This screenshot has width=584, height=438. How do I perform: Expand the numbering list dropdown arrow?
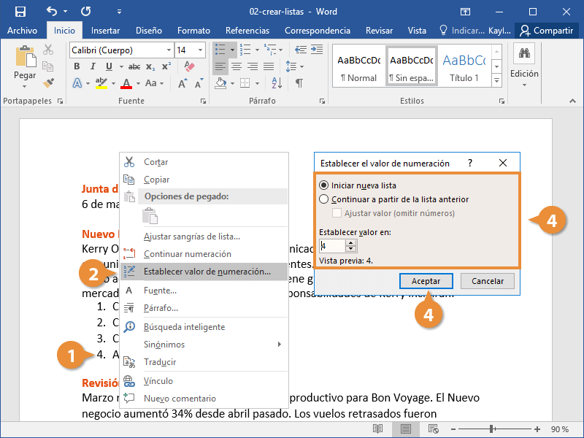coord(257,50)
